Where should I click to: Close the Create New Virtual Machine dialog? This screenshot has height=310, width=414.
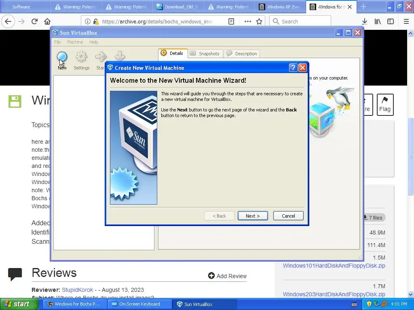[302, 68]
